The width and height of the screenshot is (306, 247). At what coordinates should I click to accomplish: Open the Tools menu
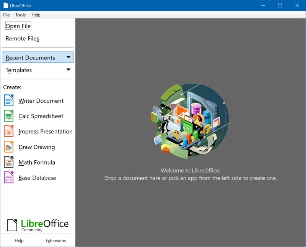coord(20,15)
